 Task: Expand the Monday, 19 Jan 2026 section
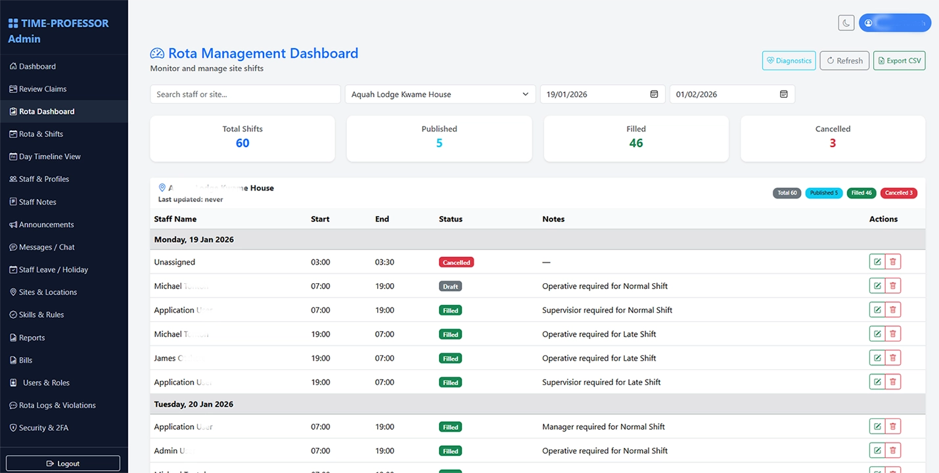tap(194, 239)
